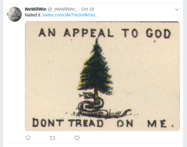Reply to the WeWillWin tweet
This screenshot has width=187, height=147.
tap(28, 138)
